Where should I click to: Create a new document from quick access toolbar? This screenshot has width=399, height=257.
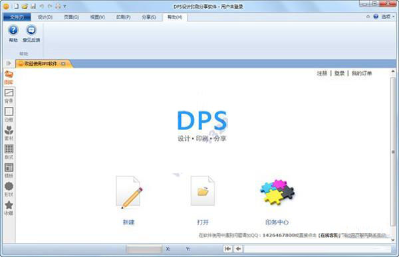tap(16, 7)
